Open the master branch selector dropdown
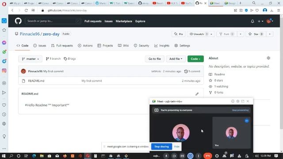Screen dimensions: 283x159 pyautogui.click(x=31, y=59)
